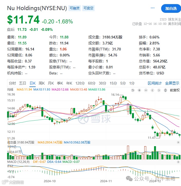Switch to the 五日 chart tab
This screenshot has width=181, height=186.
23,83
